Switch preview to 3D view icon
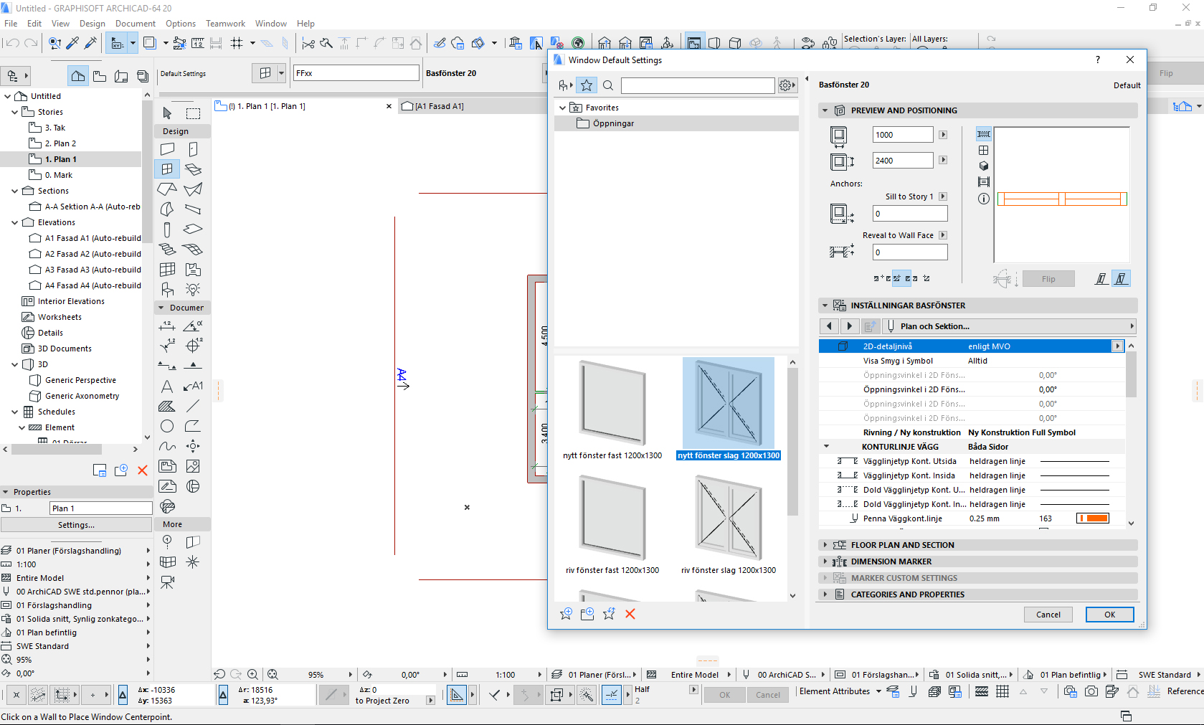This screenshot has width=1204, height=725. [984, 166]
